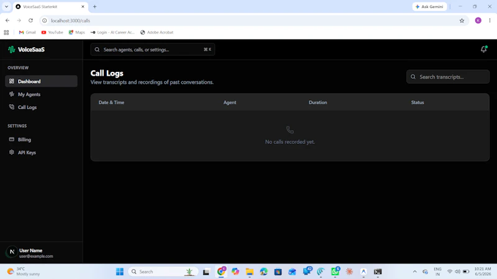Click the VoiceSaaS logo

[26, 50]
